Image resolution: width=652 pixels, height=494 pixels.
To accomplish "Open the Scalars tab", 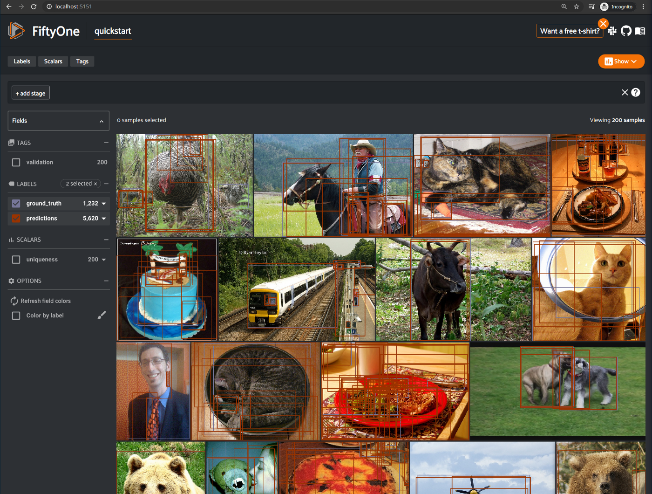I will 53,62.
